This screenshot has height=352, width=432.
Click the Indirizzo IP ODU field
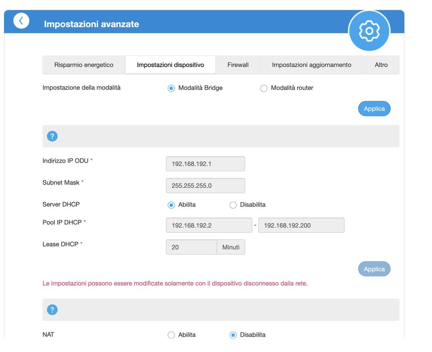[205, 164]
